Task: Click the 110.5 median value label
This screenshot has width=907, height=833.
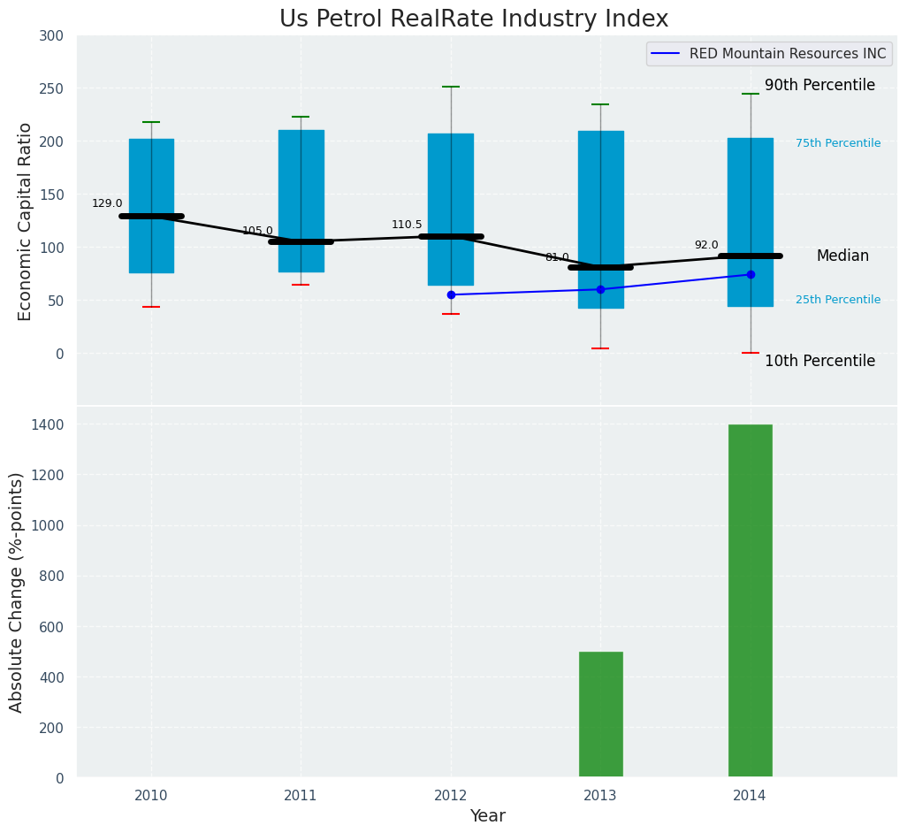Action: tap(407, 225)
